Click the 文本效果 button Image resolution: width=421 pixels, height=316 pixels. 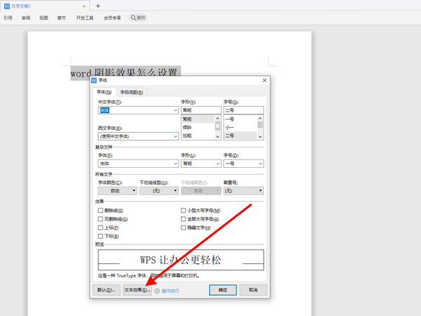click(x=137, y=290)
